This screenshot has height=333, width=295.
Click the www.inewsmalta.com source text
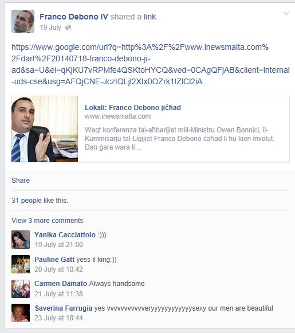click(x=118, y=116)
